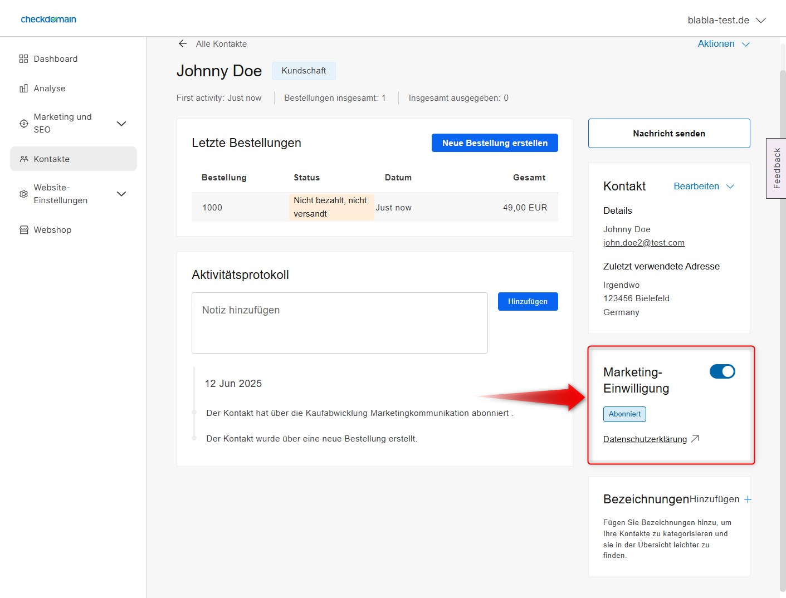
Task: Click the Neue Bestellung erstellen button
Action: pyautogui.click(x=495, y=143)
